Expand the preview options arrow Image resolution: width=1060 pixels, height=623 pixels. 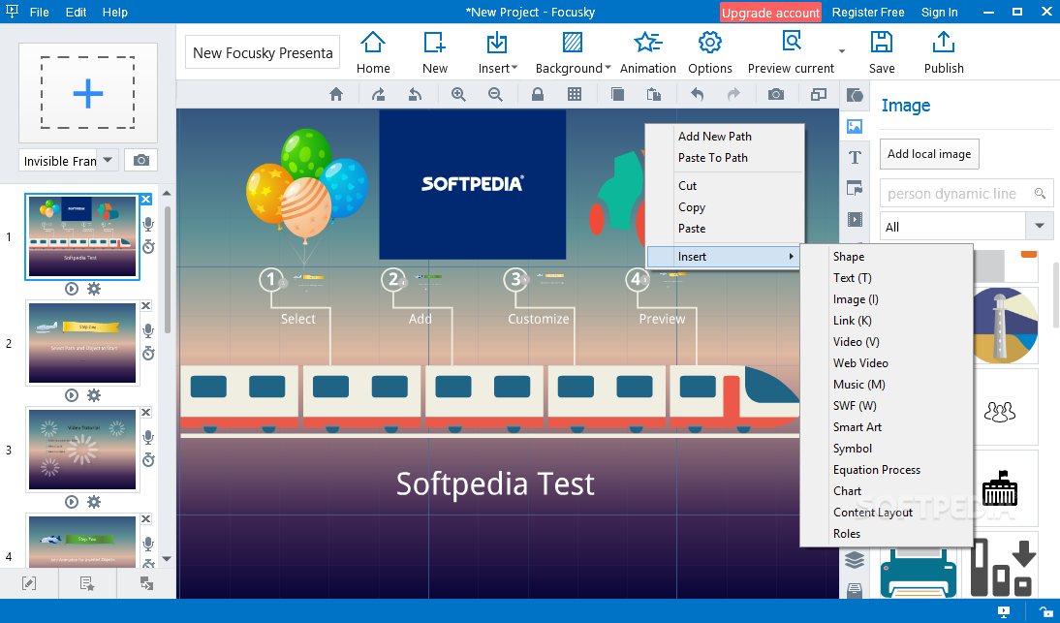[x=842, y=51]
